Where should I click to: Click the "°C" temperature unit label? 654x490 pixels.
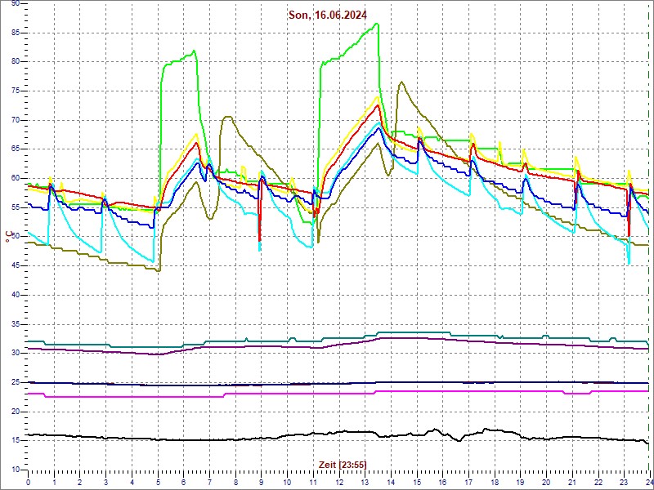pos(8,237)
